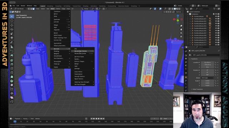The height and width of the screenshot is (128, 229).
Task: Click the viewport zoom magnifier icon
Action: coord(181,26)
